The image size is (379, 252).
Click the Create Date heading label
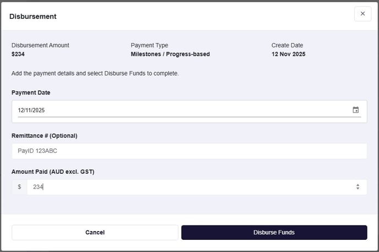click(x=287, y=45)
